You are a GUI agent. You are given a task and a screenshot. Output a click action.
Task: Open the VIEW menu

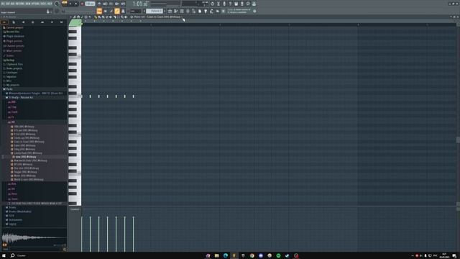tap(27, 4)
